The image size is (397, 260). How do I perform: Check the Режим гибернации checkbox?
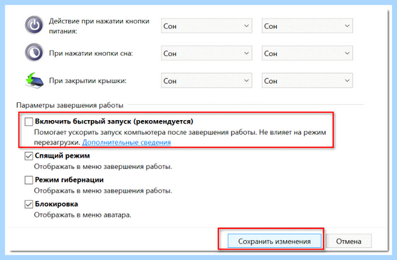coord(28,180)
